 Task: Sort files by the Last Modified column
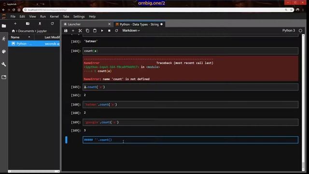(47, 37)
